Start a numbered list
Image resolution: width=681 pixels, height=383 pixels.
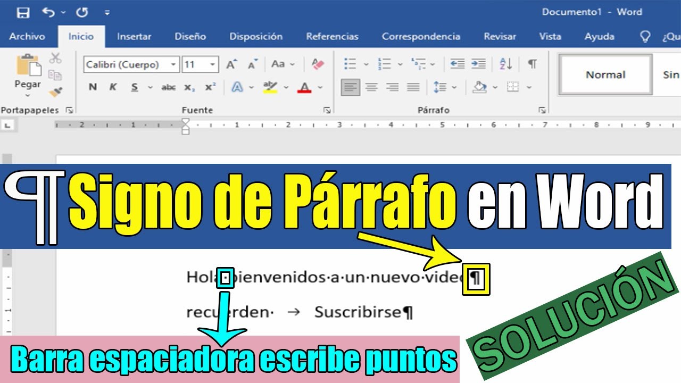coord(385,64)
